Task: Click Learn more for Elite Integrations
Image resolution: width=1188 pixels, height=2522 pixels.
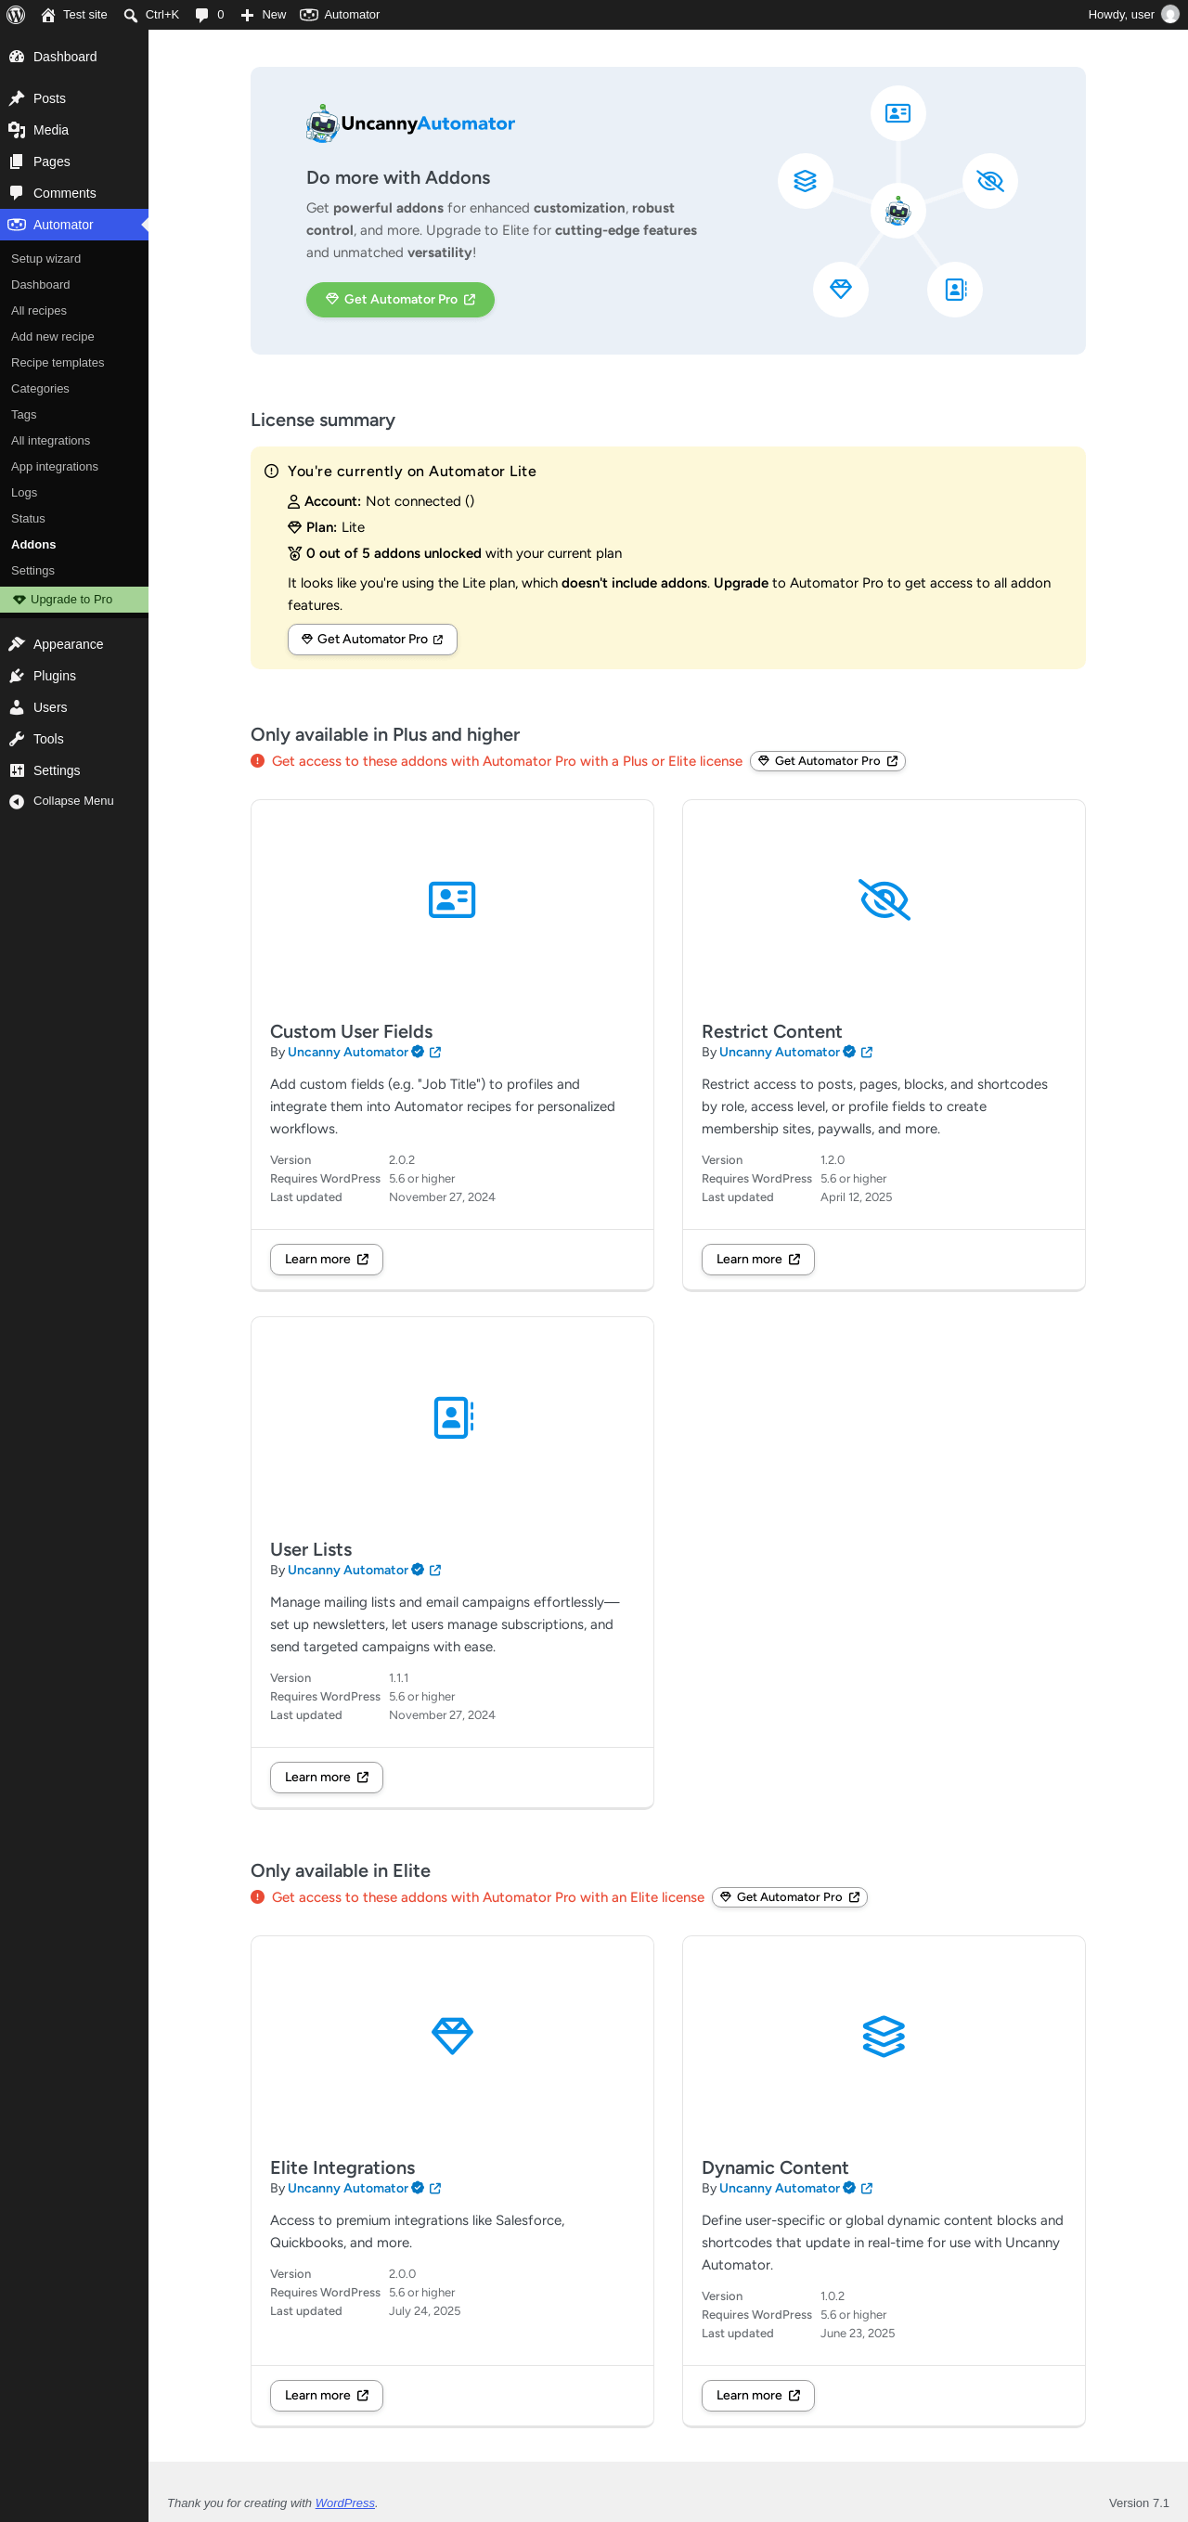Action: pos(326,2394)
